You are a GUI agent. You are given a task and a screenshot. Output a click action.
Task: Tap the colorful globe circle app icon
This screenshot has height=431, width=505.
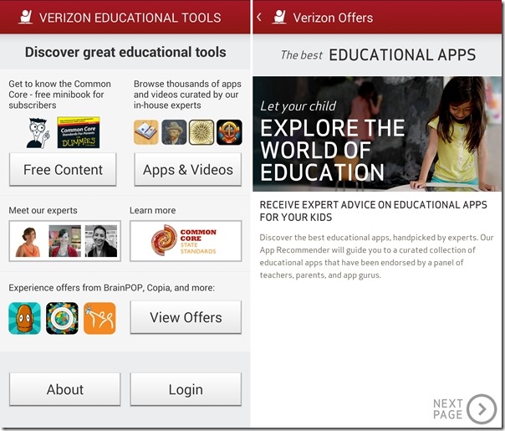pyautogui.click(x=62, y=318)
